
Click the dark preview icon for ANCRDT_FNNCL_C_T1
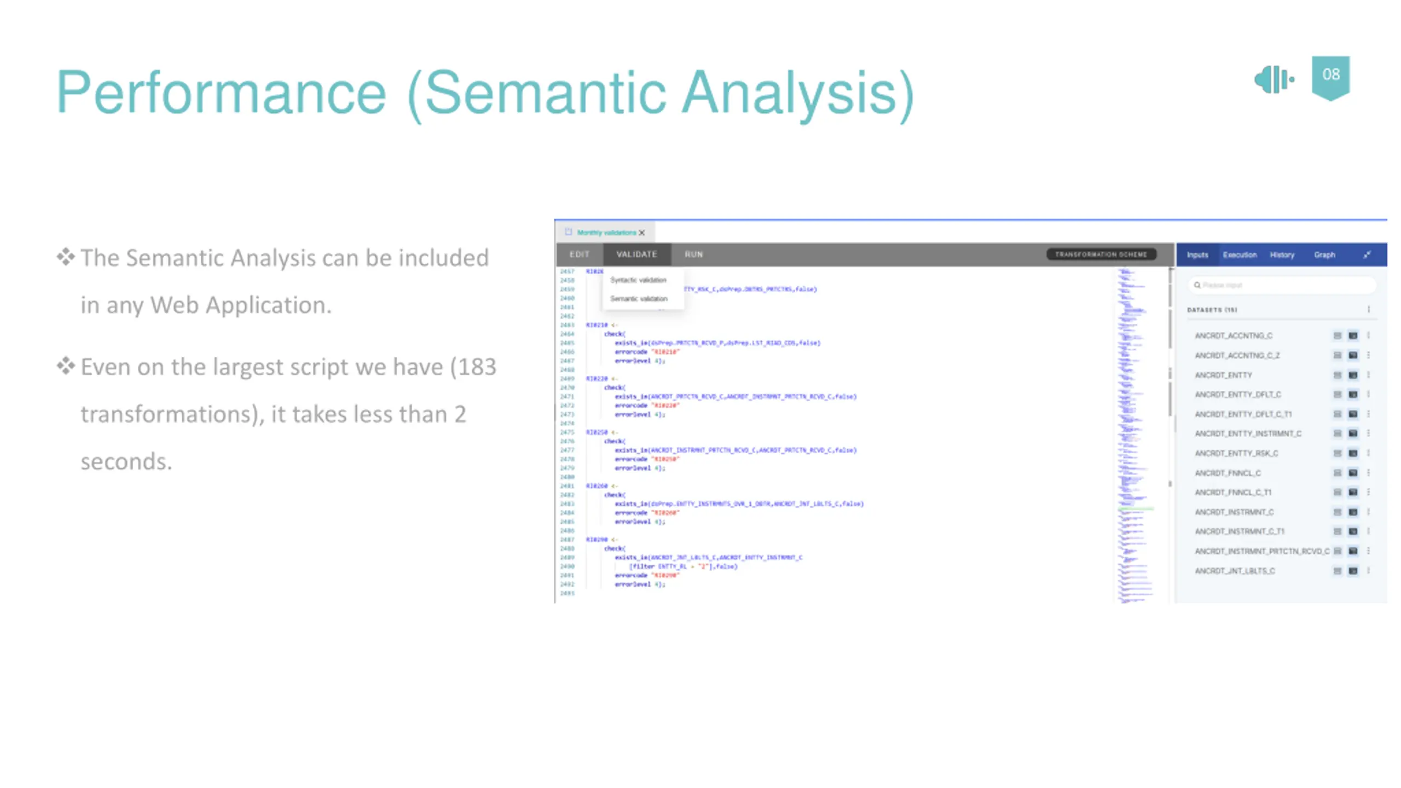coord(1353,493)
